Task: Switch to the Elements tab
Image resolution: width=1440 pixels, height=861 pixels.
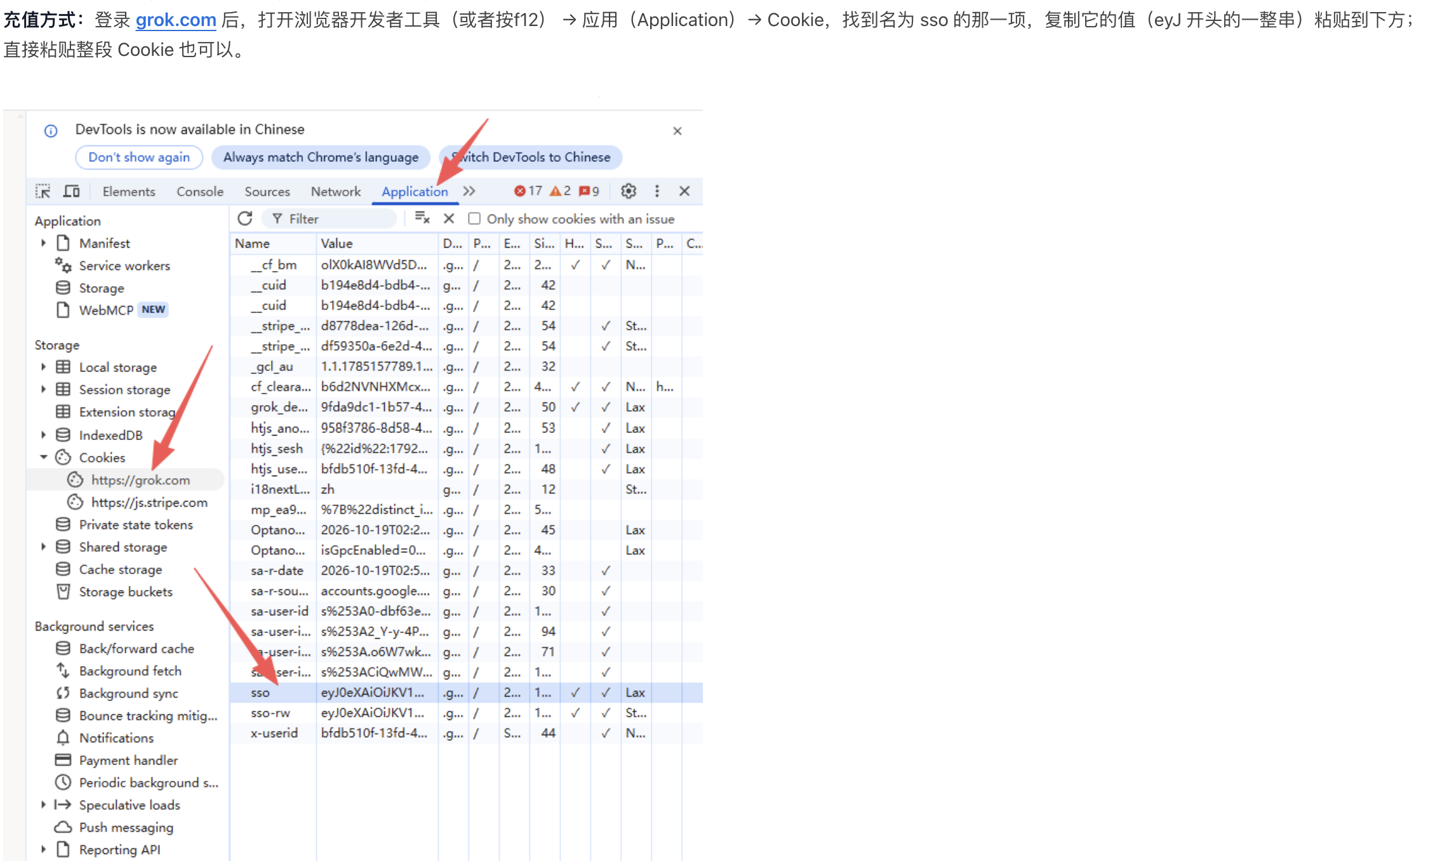Action: tap(129, 191)
